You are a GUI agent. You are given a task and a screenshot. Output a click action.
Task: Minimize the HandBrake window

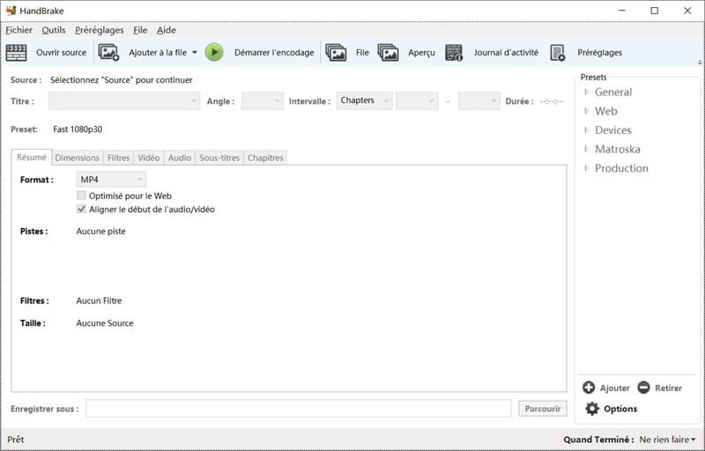[622, 11]
